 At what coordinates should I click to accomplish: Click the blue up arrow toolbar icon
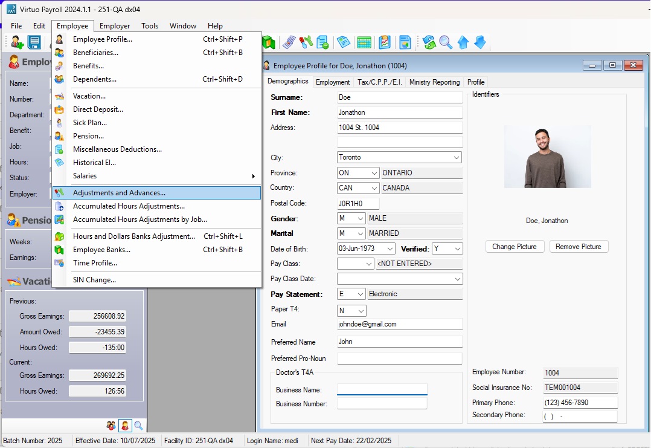click(463, 42)
